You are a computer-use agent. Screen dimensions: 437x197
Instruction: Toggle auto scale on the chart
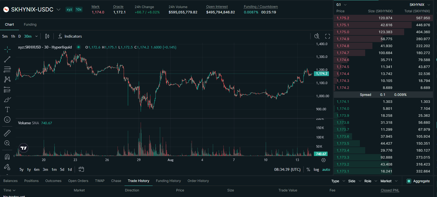pyautogui.click(x=326, y=169)
